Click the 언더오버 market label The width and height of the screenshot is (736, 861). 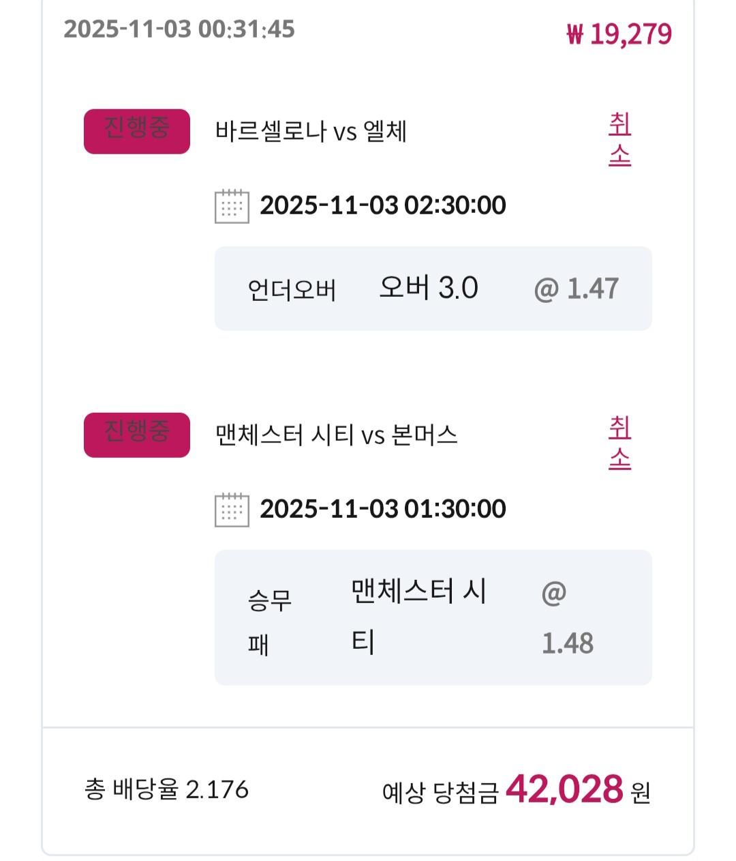pos(292,290)
